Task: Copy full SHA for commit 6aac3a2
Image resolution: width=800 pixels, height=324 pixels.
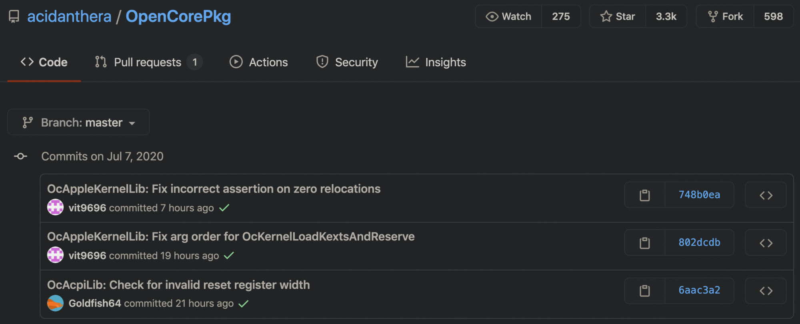Action: (x=644, y=291)
